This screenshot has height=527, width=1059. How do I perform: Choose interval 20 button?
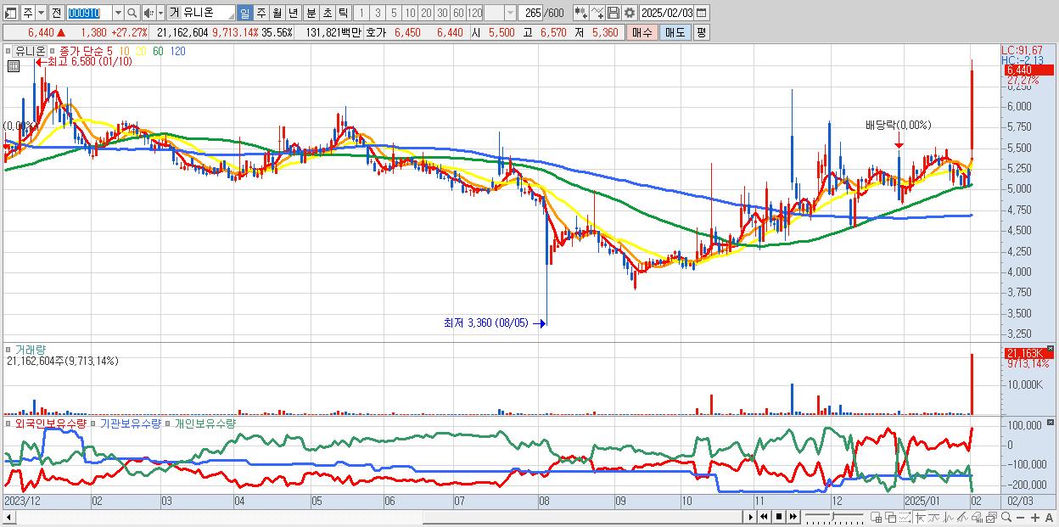(426, 13)
